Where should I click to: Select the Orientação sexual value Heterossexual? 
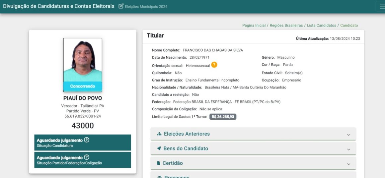[198, 66]
